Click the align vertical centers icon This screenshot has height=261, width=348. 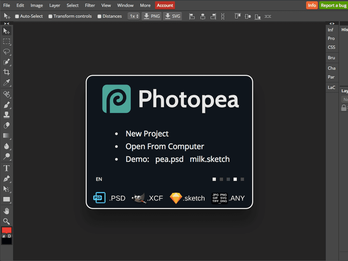tap(248, 16)
